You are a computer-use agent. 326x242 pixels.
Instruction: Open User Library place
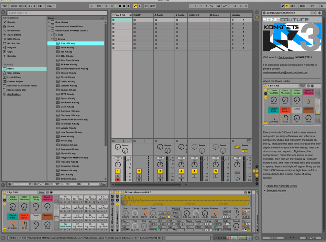coord(14,73)
